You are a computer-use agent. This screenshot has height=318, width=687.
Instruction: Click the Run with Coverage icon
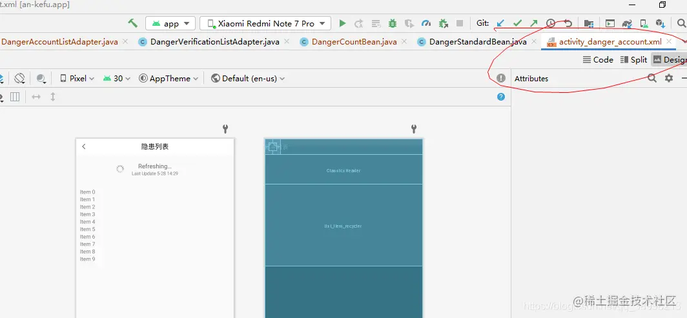point(409,24)
